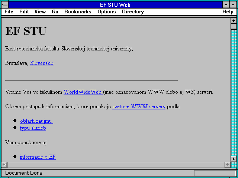238x178 pixels.
Task: Open the View menu
Action: 40,12
